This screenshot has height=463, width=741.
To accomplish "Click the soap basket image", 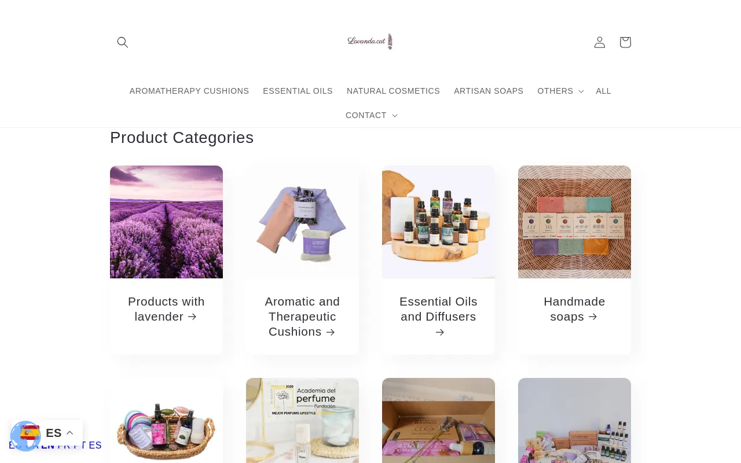I will click(x=574, y=222).
